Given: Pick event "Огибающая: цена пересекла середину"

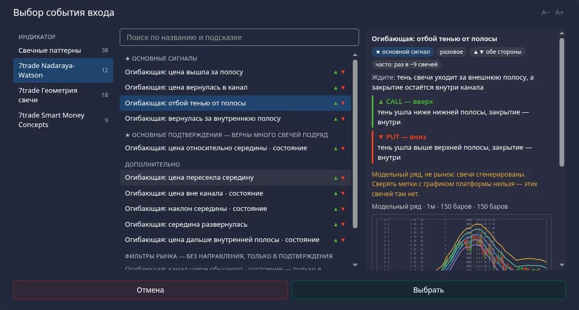Looking at the screenshot, I should [x=235, y=178].
